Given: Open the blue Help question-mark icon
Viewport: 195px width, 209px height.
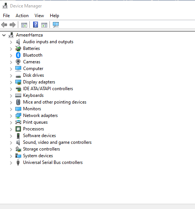Looking at the screenshot, I should coord(36,25).
